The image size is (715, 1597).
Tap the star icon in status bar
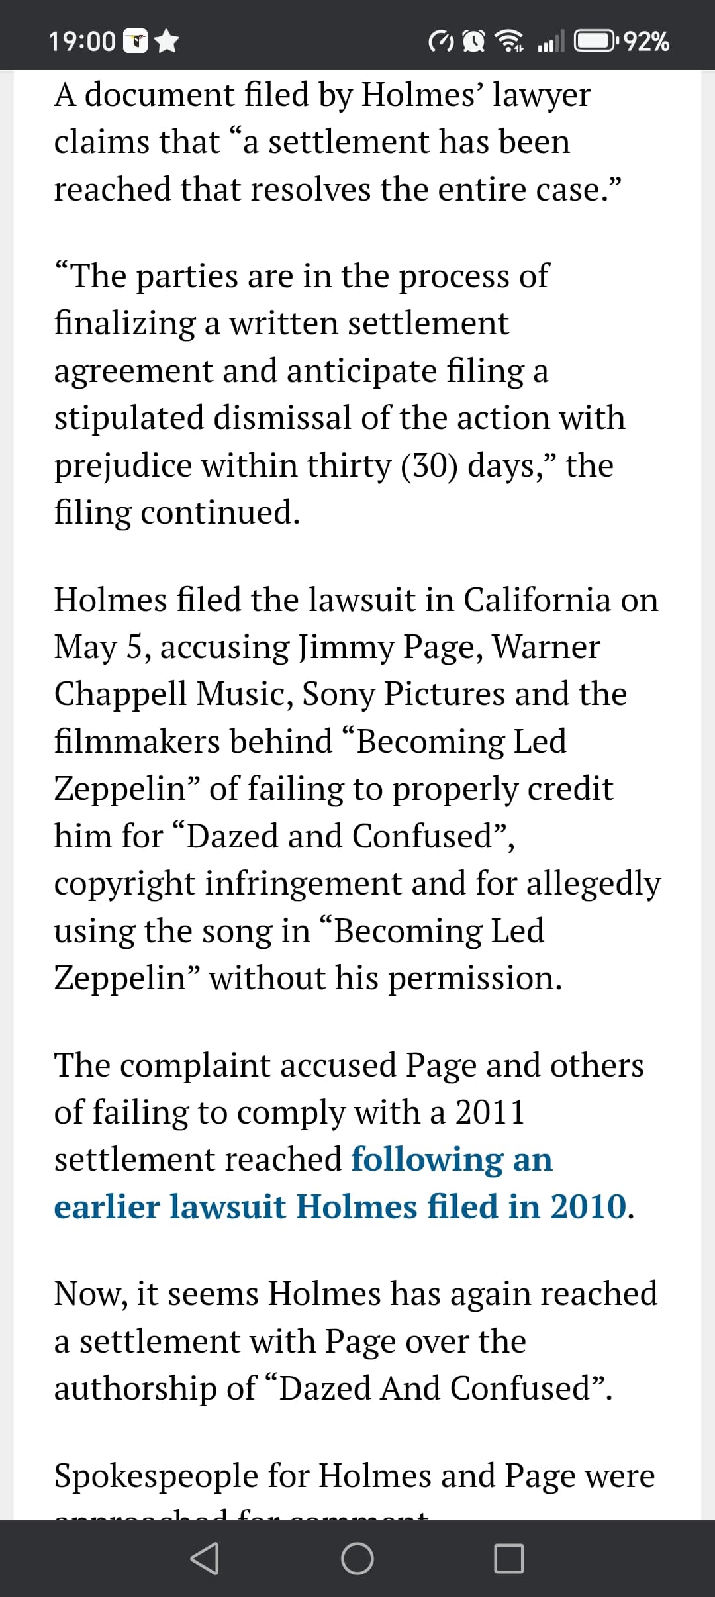click(x=167, y=42)
